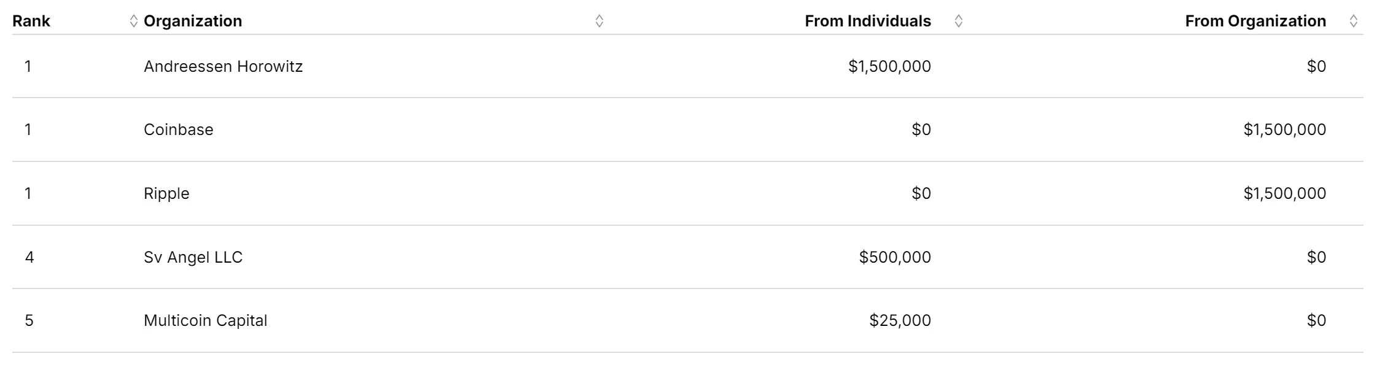Screen dimensions: 1377x367
Task: Click Multicoin Capital's $25,000 amount
Action: pyautogui.click(x=900, y=320)
